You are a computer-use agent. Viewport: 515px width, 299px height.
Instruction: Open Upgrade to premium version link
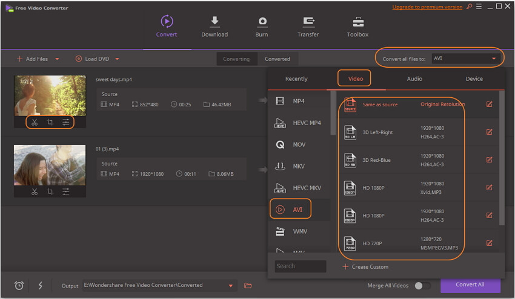click(x=427, y=7)
